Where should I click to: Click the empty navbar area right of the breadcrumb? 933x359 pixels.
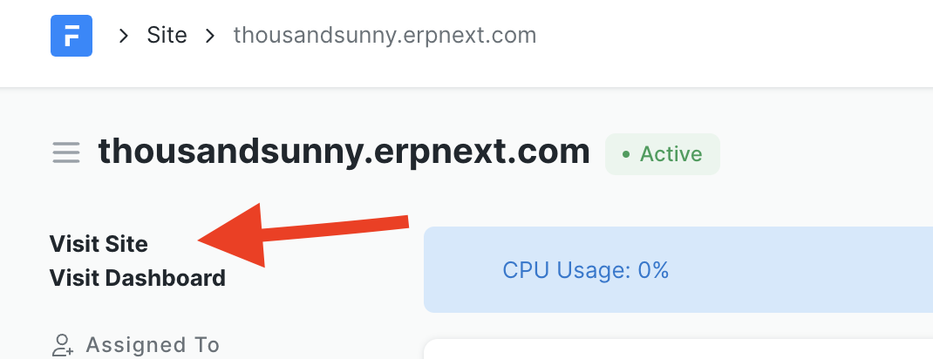tap(741, 36)
